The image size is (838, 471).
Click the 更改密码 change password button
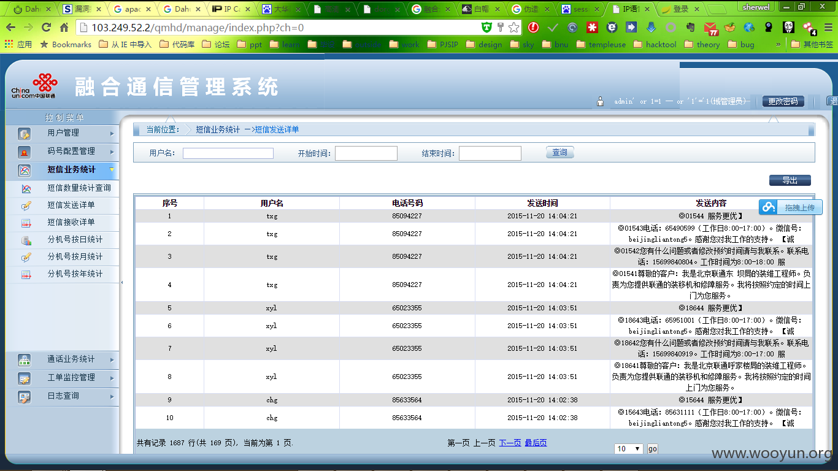coord(783,101)
